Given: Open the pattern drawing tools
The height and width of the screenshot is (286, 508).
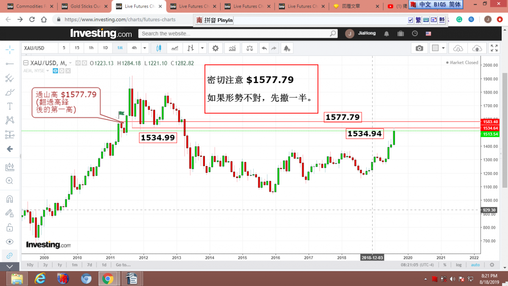Looking at the screenshot, I should click(x=9, y=120).
